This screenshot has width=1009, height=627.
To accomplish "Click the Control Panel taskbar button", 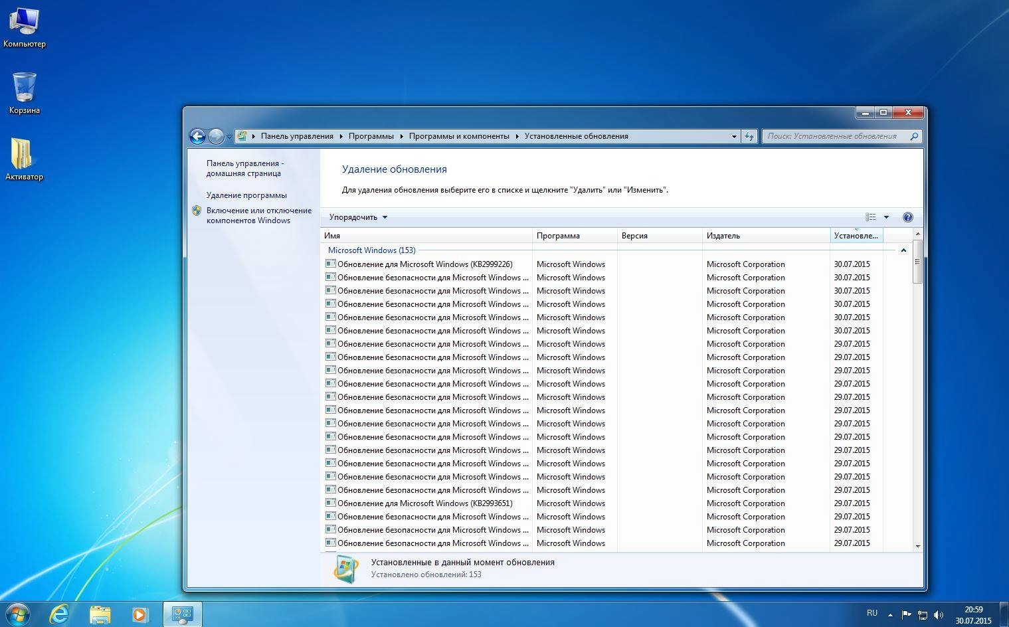I will click(x=182, y=614).
